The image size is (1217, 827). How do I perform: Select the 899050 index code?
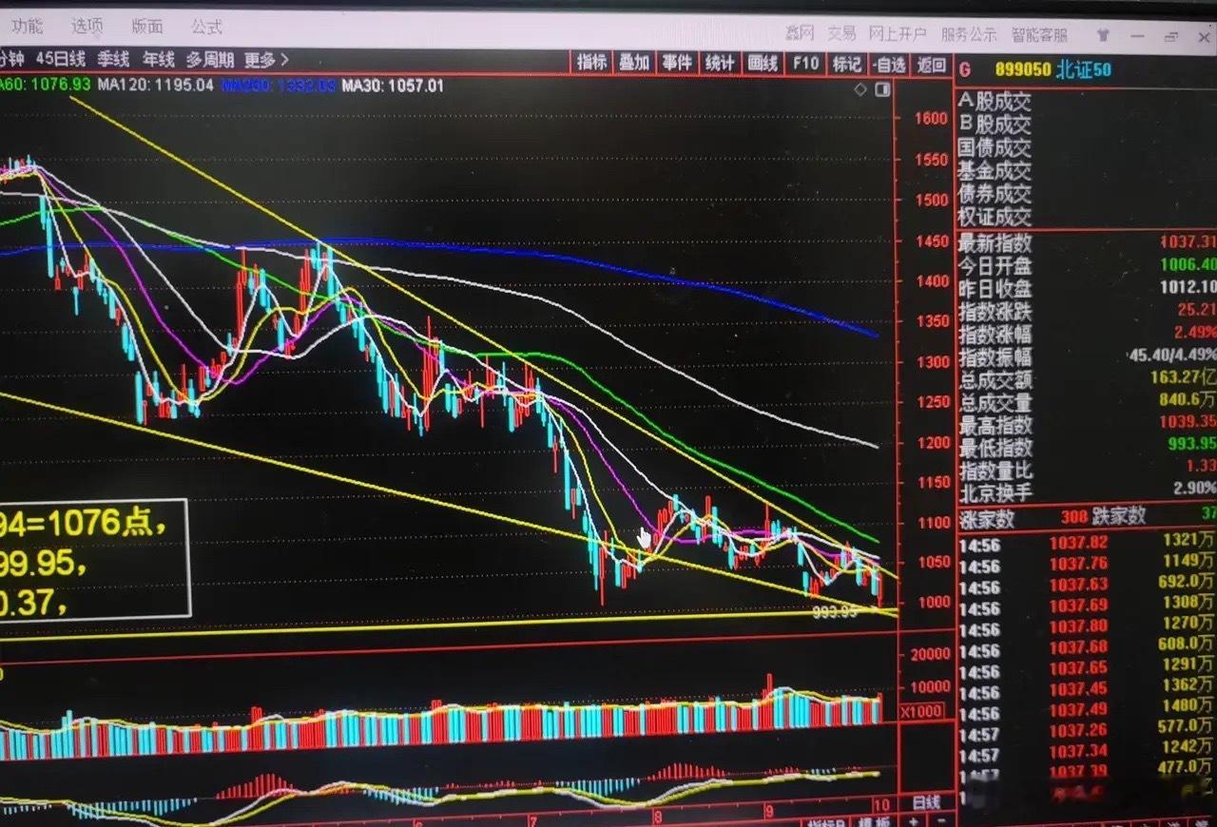point(1022,69)
